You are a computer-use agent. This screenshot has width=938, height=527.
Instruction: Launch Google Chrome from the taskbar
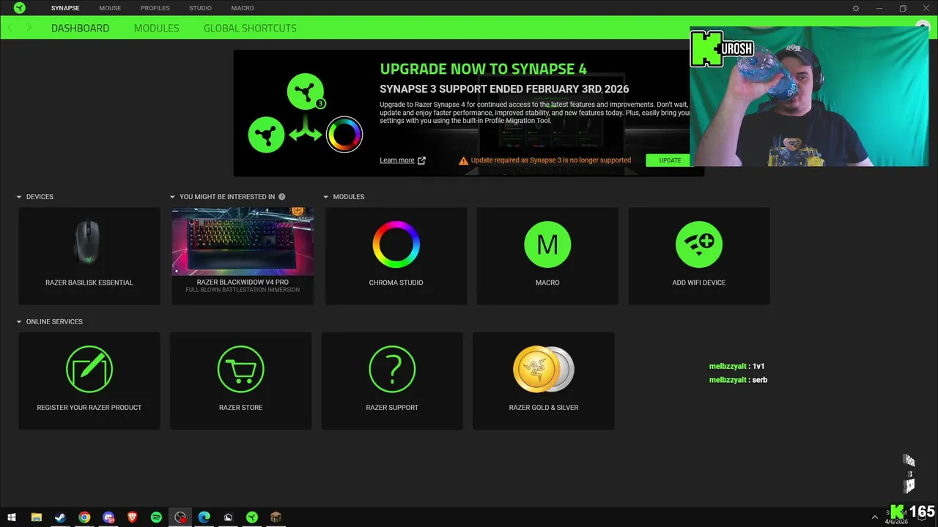[x=84, y=517]
